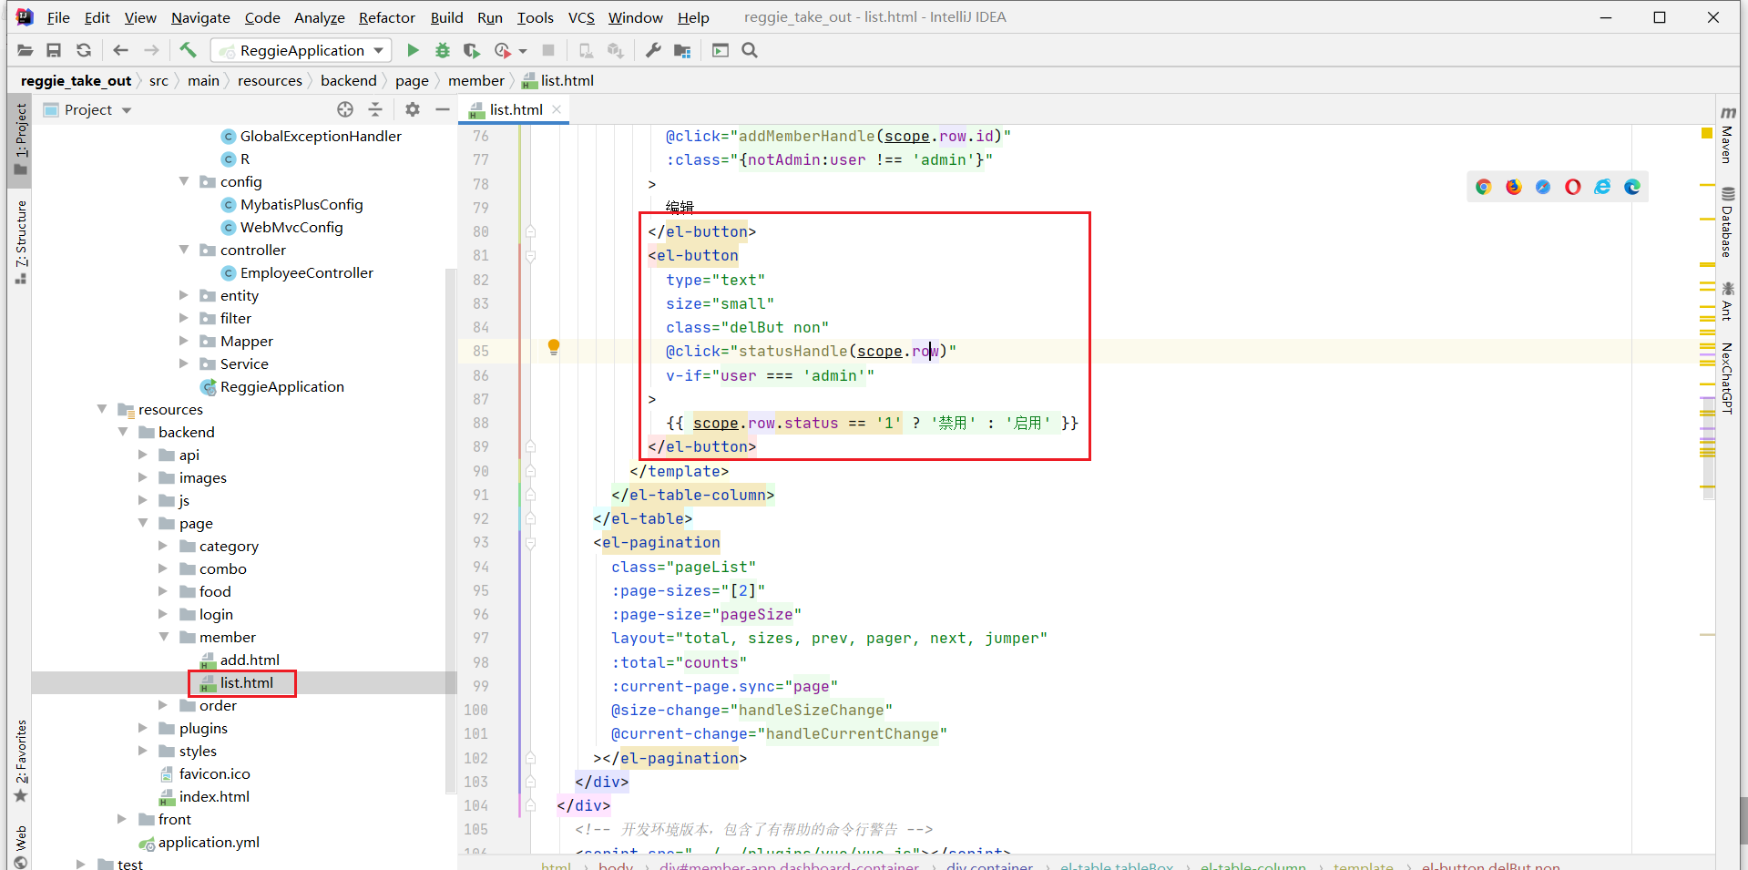Image resolution: width=1748 pixels, height=870 pixels.
Task: Open in Chrome browser icon
Action: [x=1484, y=187]
